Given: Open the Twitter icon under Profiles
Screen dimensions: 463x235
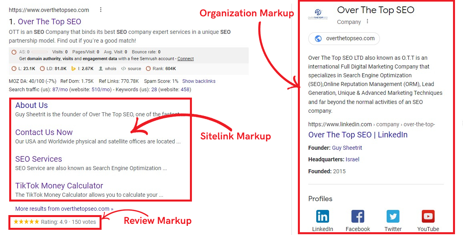Looking at the screenshot, I should (x=393, y=216).
